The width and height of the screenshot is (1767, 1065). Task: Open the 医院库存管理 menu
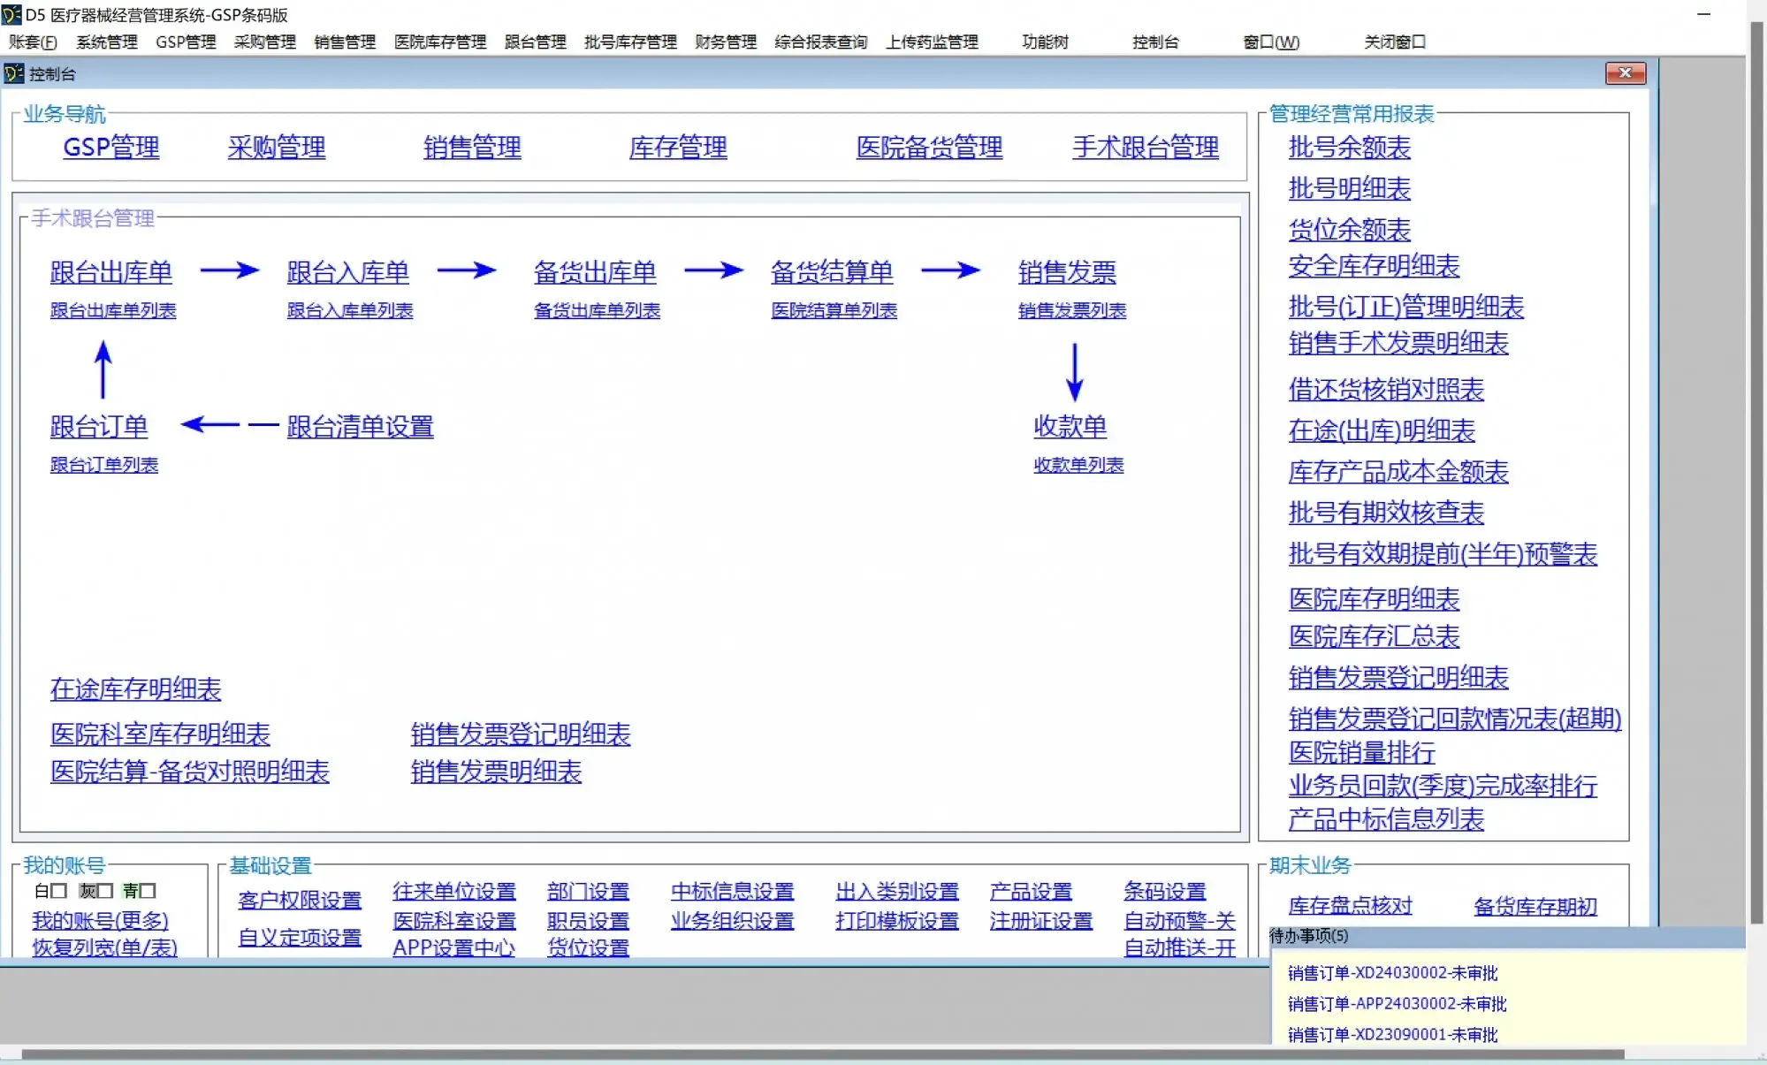[x=440, y=42]
